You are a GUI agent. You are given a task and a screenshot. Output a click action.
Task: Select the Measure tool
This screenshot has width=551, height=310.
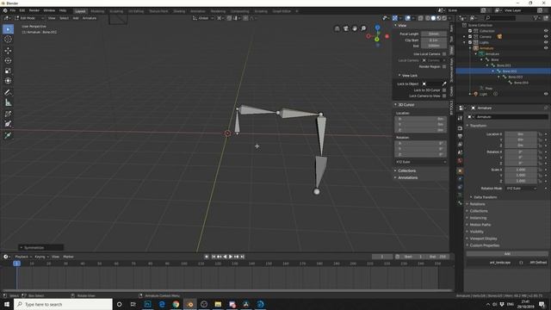click(8, 102)
